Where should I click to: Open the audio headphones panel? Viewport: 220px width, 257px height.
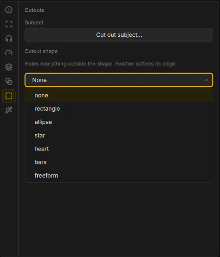[x=9, y=39]
